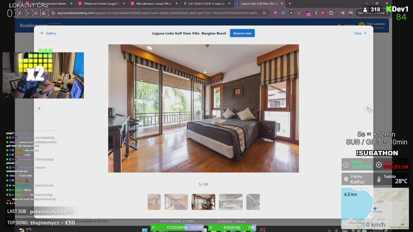Open the orange bar-shaped extension icon
413x232 pixels.
coord(315,13)
